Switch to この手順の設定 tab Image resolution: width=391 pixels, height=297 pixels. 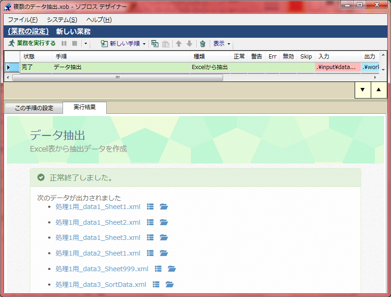pos(34,108)
